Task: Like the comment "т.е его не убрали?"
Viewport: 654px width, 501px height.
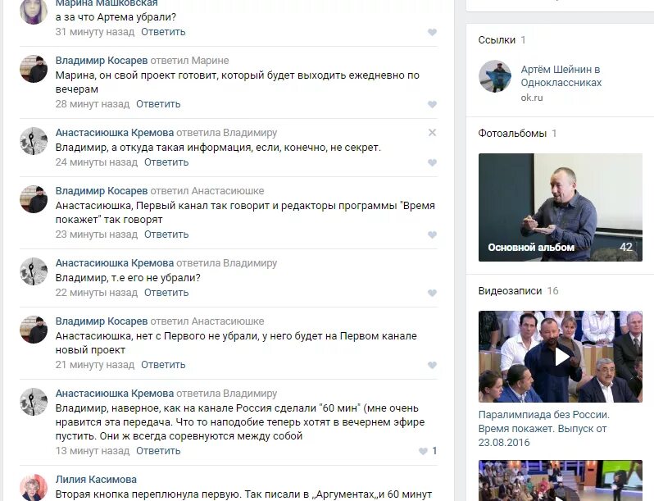Action: 432,294
